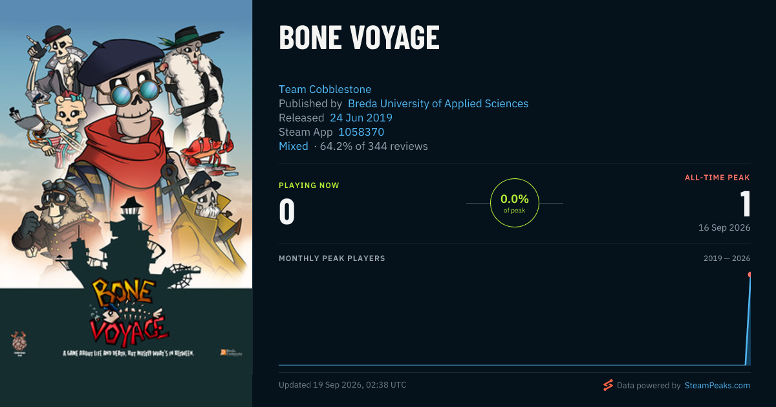
Task: Open Steam App ID 1058370 link
Action: coord(361,132)
